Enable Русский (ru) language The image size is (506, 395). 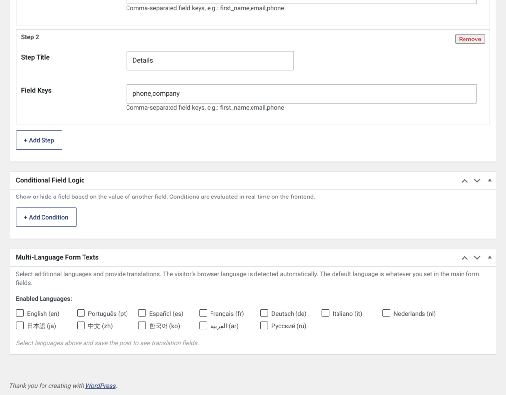[264, 326]
